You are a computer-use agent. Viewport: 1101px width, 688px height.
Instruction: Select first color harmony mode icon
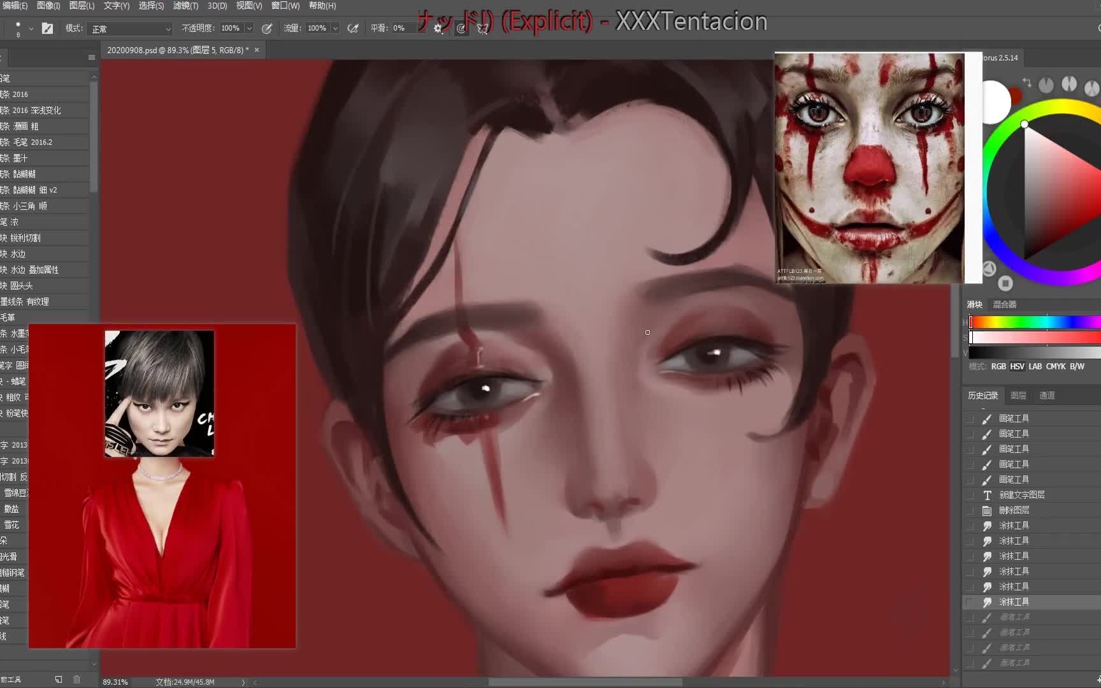click(x=1046, y=85)
